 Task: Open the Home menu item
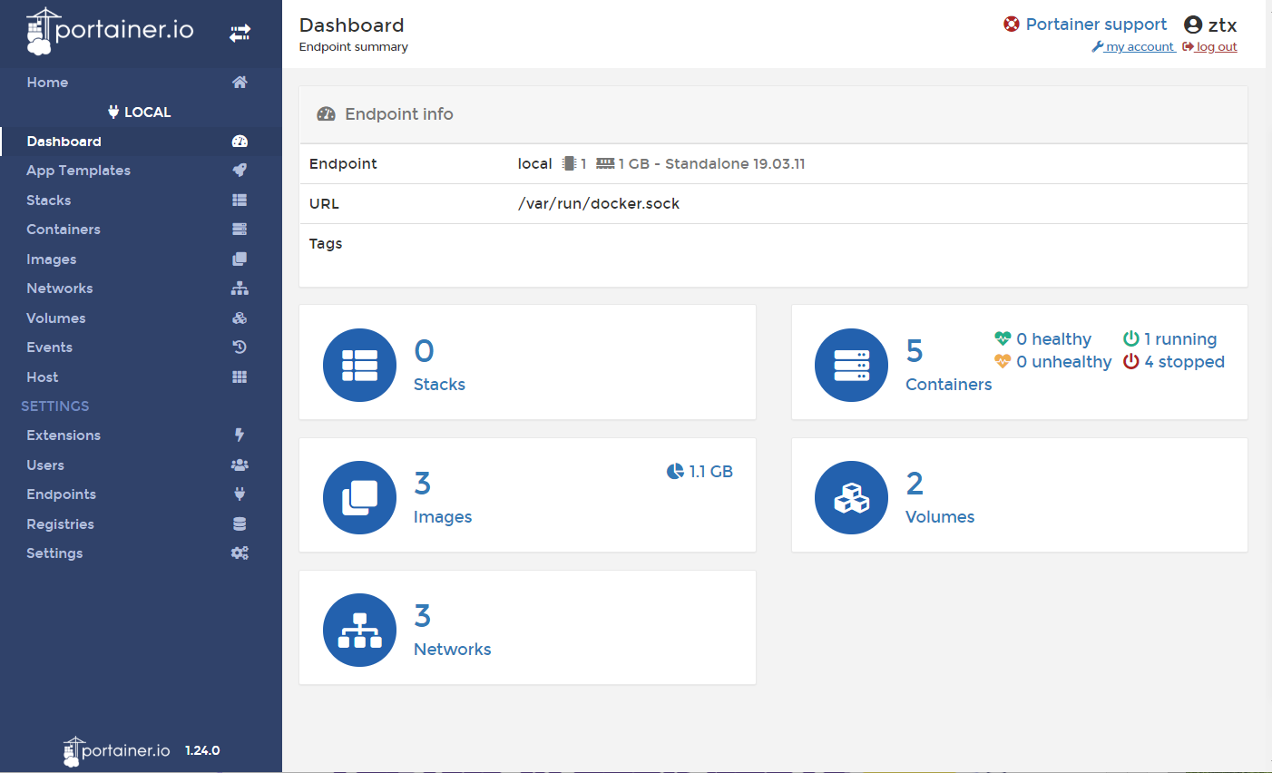click(x=141, y=83)
